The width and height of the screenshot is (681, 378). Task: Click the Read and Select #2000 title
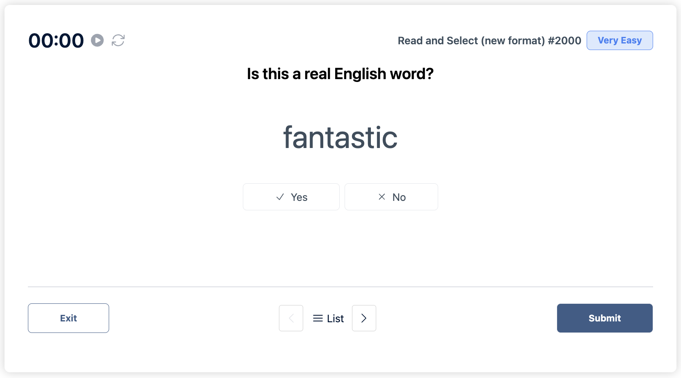pos(489,41)
